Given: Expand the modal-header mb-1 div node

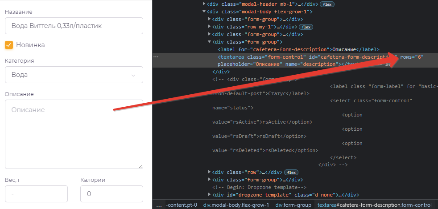Looking at the screenshot, I should click(204, 4).
